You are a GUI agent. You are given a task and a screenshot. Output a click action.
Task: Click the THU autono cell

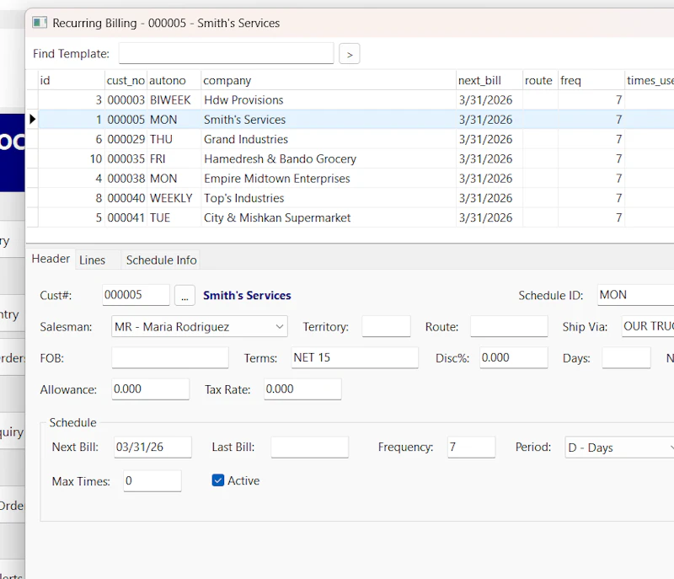(x=174, y=139)
